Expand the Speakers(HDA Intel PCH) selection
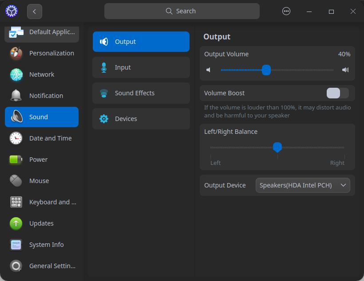 (x=303, y=185)
